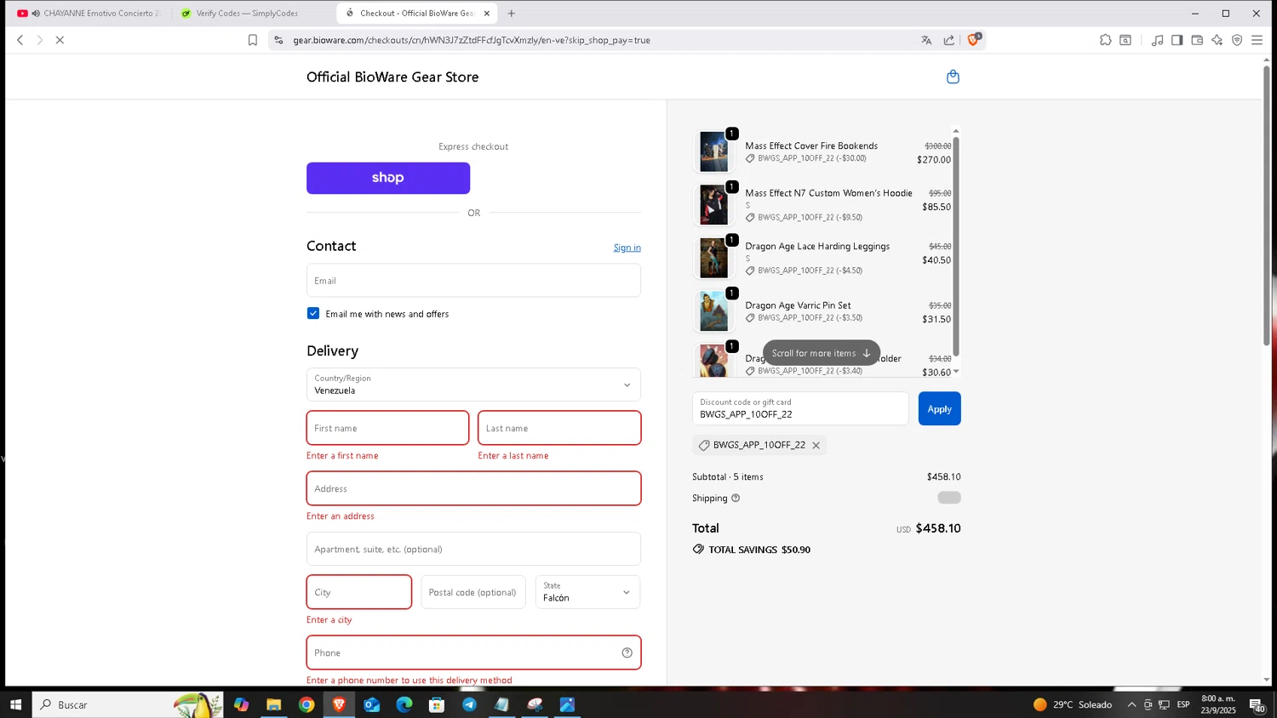The width and height of the screenshot is (1277, 718).
Task: Open Google Chrome from the taskbar
Action: pyautogui.click(x=306, y=704)
